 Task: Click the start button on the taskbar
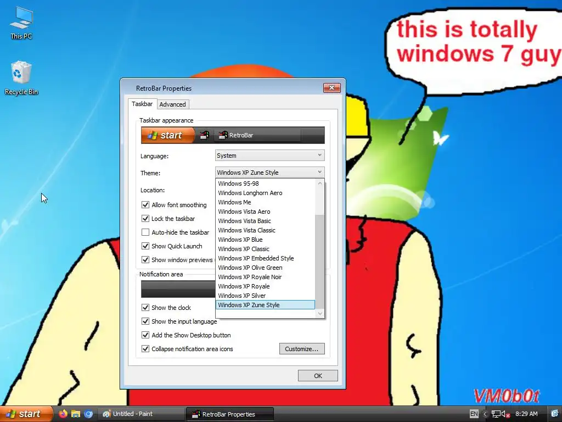click(26, 414)
